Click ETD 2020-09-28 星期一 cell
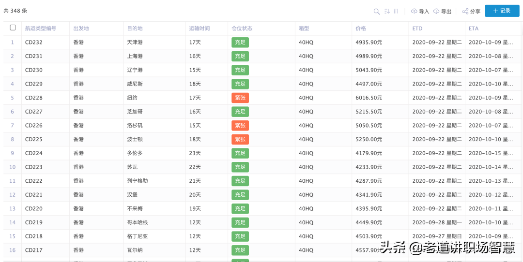The height and width of the screenshot is (262, 523). [437, 222]
